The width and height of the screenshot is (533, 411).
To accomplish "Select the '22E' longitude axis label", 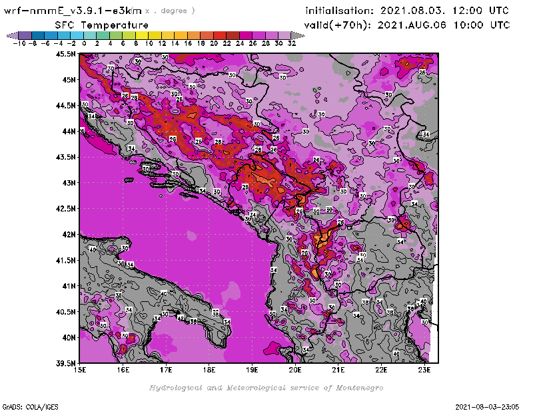I will 381,370.
